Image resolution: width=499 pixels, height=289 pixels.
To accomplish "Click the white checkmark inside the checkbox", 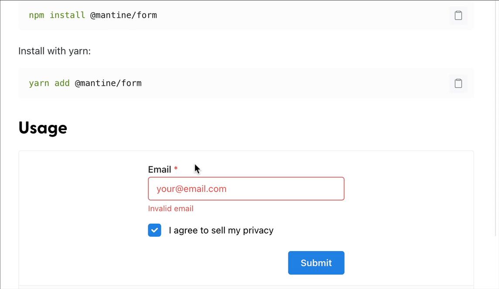I will click(154, 230).
